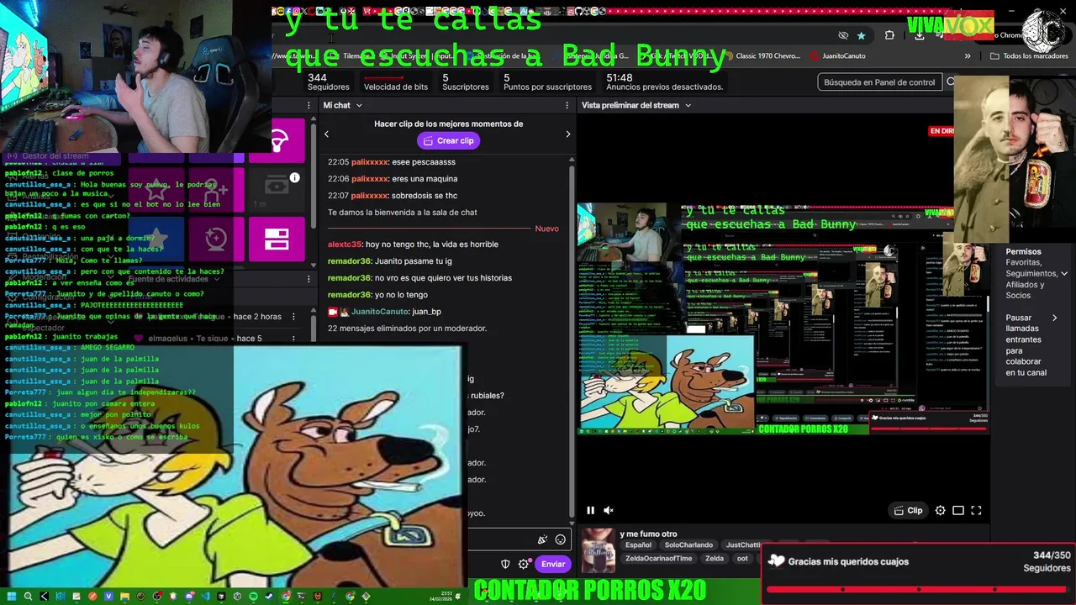
Task: Open the Mi chat panel options dots
Action: pos(568,105)
